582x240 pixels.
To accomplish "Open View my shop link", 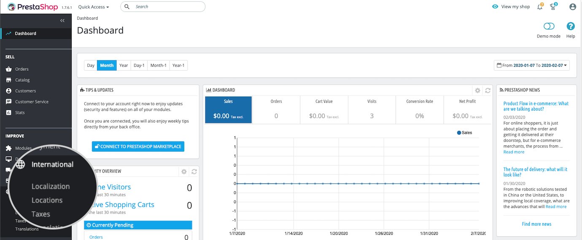I will pos(515,7).
